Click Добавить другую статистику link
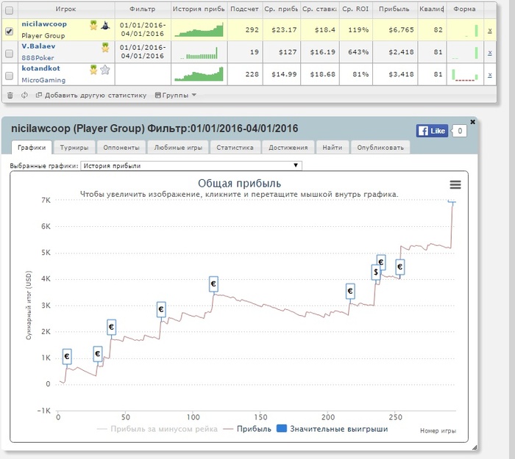This screenshot has height=459, width=515. (90, 95)
